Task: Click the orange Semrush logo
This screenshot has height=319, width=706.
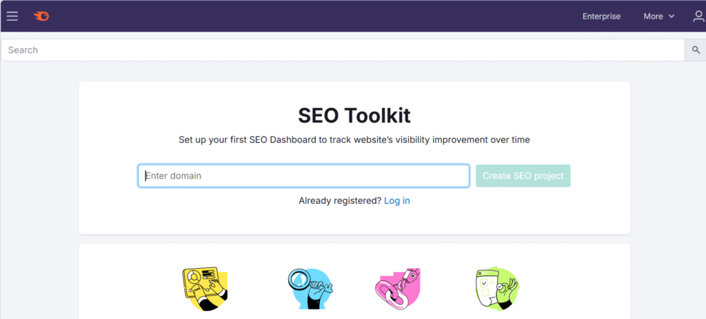Action: [41, 17]
